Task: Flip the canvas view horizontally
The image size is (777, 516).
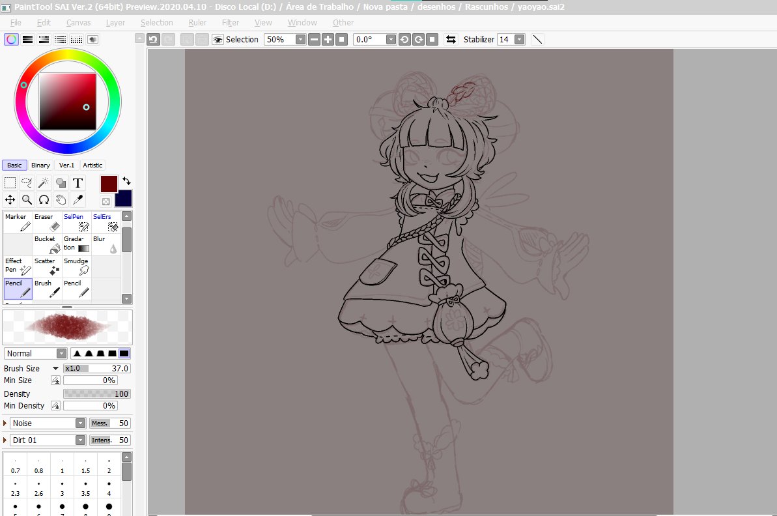Action: [451, 40]
